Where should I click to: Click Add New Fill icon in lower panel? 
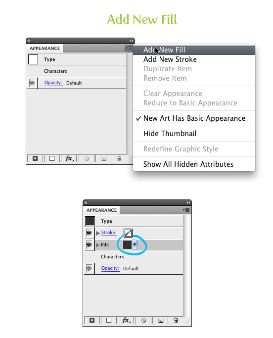click(x=109, y=320)
